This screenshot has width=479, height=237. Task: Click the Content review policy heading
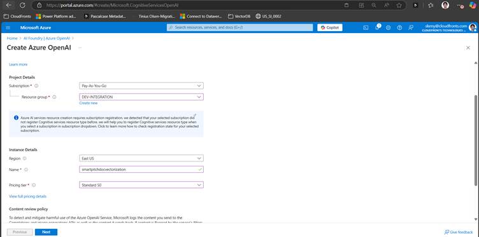point(29,209)
